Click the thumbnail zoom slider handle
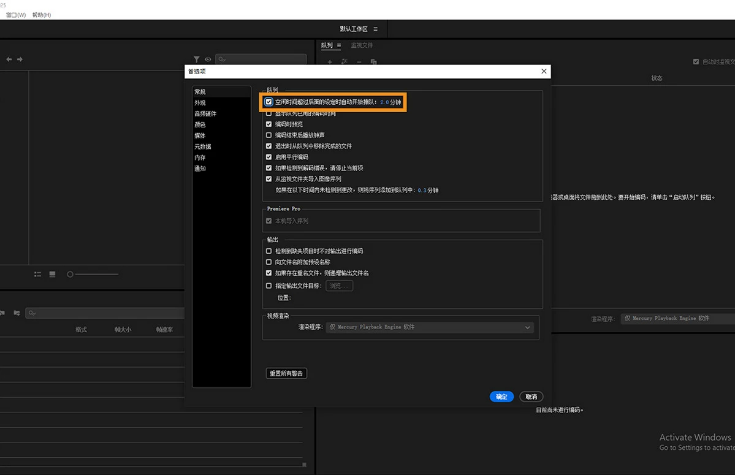The width and height of the screenshot is (735, 475). pyautogui.click(x=70, y=274)
